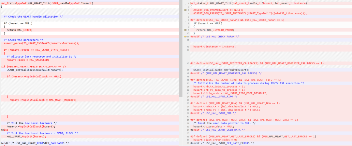The height and width of the screenshot is (146, 352).
Task: Click 'husart->MspInitCallback(husart);' line
Action: pyautogui.click(x=31, y=126)
